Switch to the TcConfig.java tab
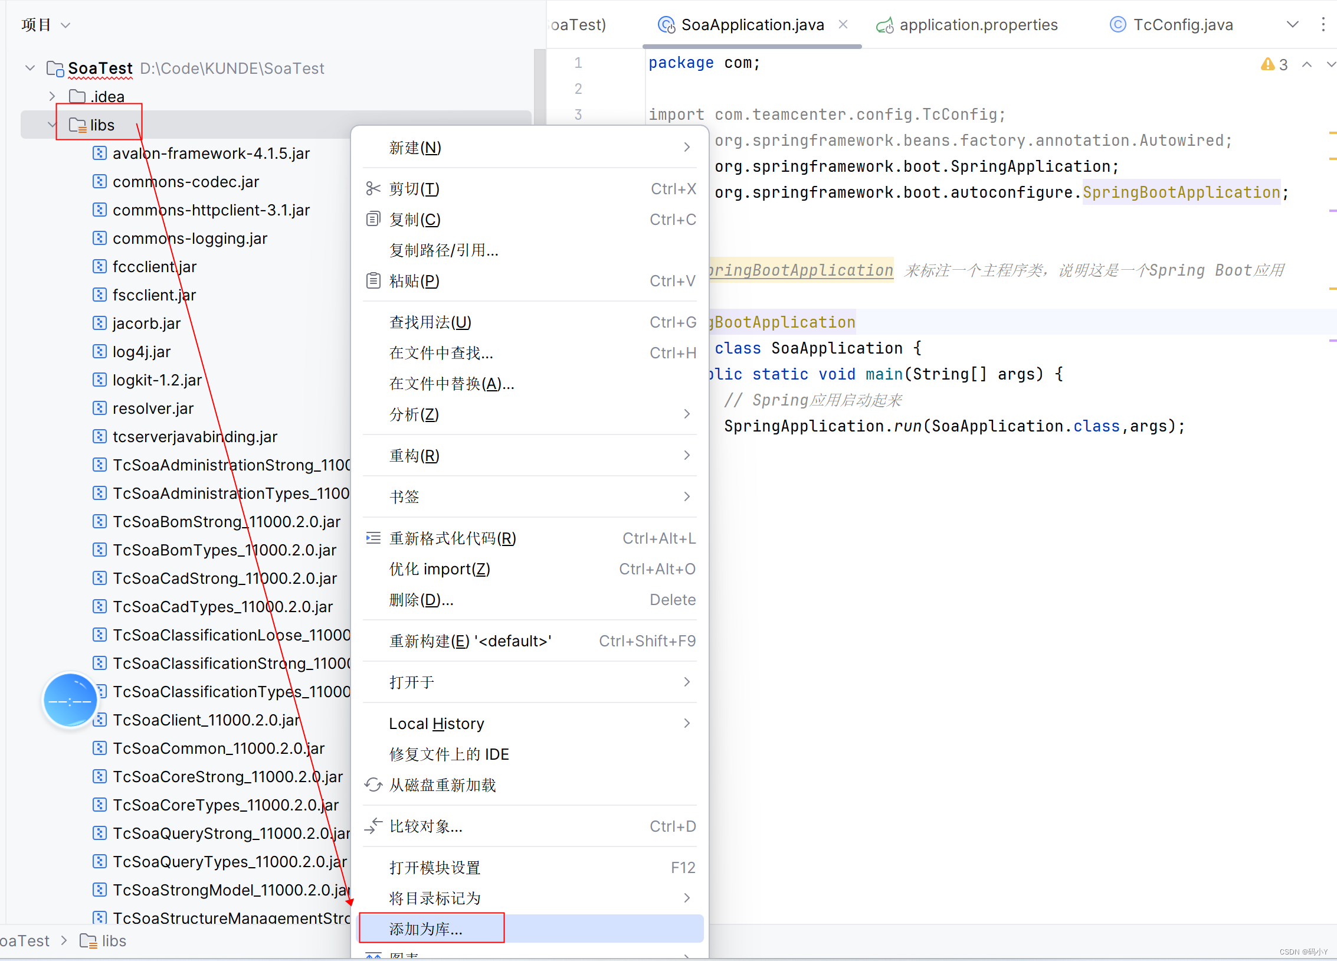Image resolution: width=1337 pixels, height=961 pixels. (1182, 24)
